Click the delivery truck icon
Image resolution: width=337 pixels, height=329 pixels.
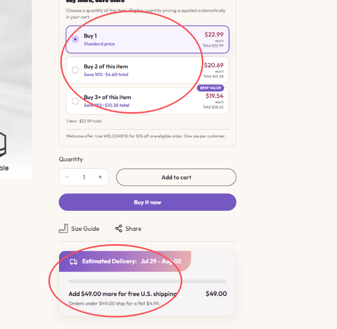tap(73, 262)
